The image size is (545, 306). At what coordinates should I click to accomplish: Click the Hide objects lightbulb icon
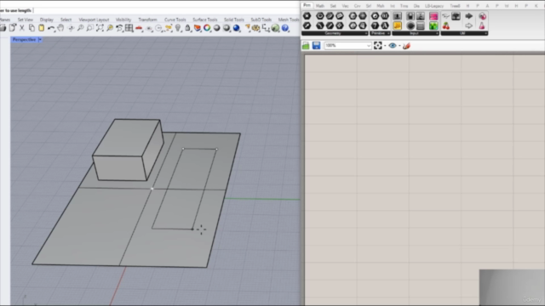[178, 28]
